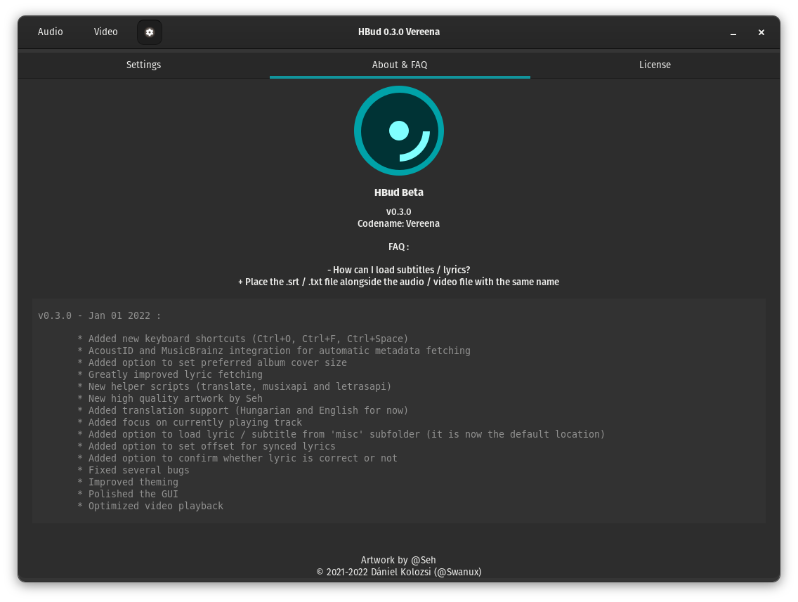Screen dimensions: 798x602
Task: Click the load subtitles question line
Action: point(398,270)
